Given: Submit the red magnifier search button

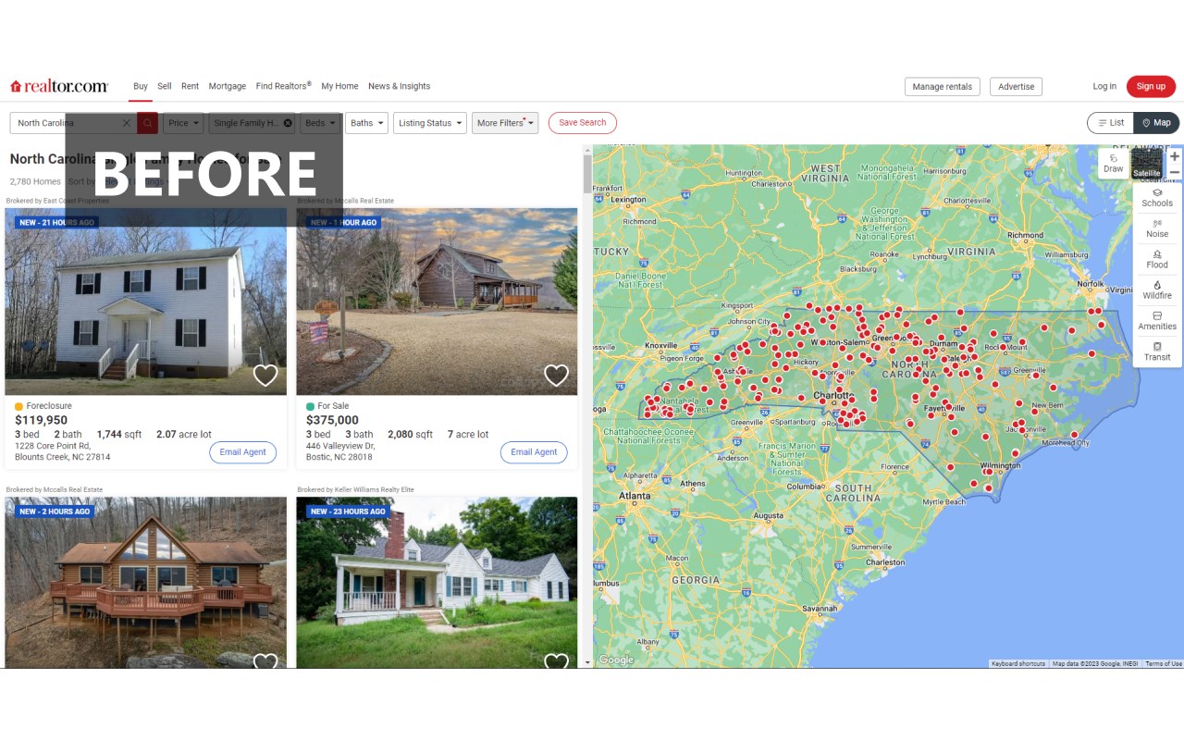Looking at the screenshot, I should tap(148, 123).
